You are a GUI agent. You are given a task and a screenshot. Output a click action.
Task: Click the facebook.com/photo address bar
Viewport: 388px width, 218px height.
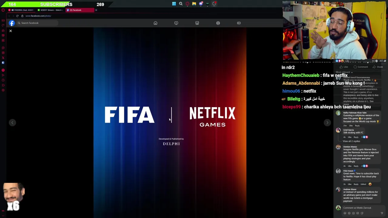click(x=38, y=16)
